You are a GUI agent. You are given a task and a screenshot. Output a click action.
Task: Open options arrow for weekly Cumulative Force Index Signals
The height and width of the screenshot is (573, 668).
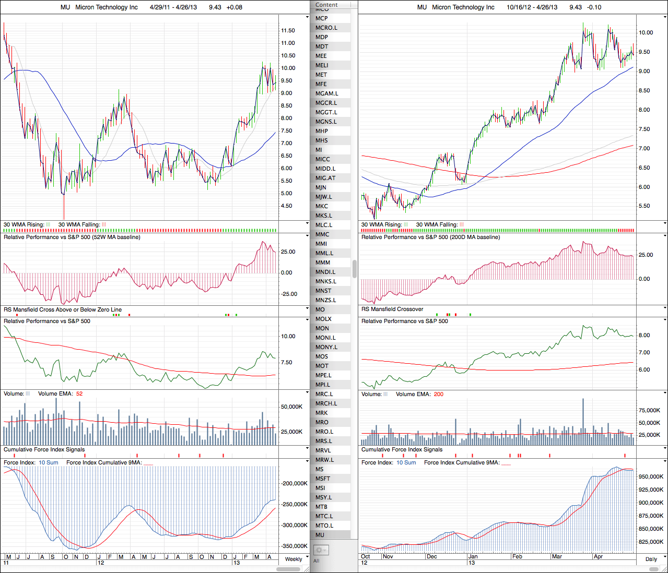pyautogui.click(x=307, y=448)
